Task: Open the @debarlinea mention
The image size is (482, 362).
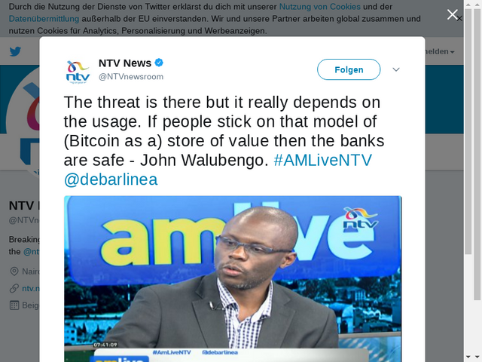Action: point(111,179)
